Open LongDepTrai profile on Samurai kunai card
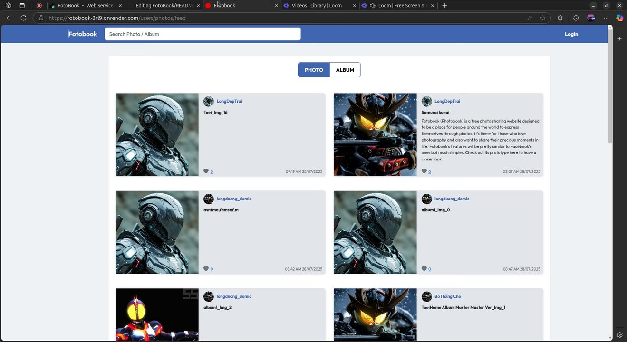The height and width of the screenshot is (342, 627). point(447,101)
